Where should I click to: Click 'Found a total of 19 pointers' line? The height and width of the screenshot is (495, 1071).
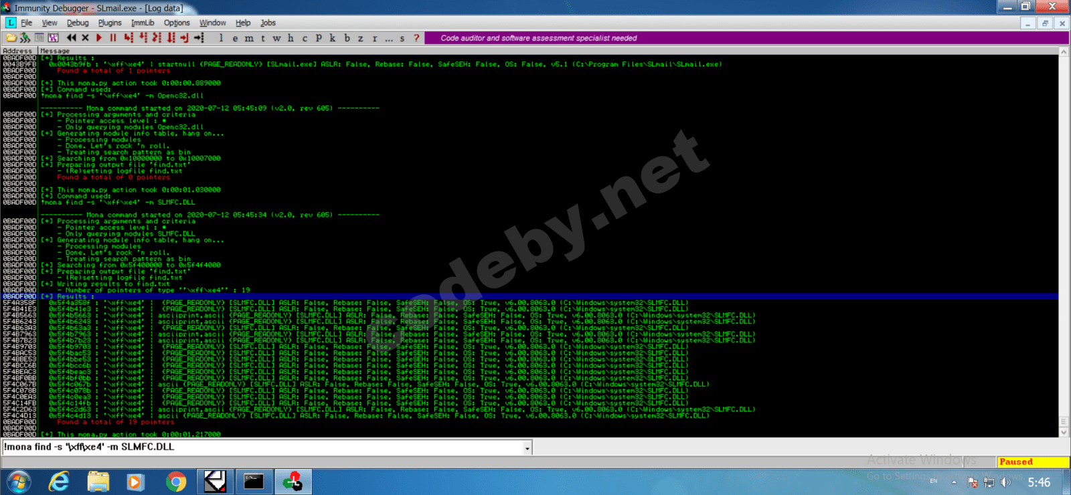(x=115, y=422)
